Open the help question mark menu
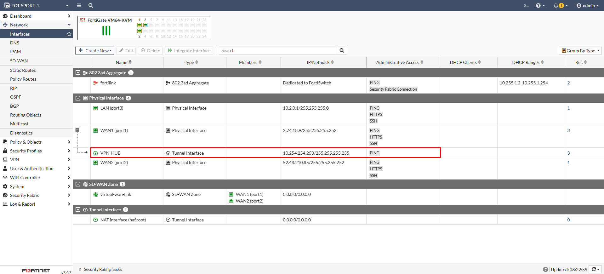Image resolution: width=604 pixels, height=274 pixels. [540, 6]
